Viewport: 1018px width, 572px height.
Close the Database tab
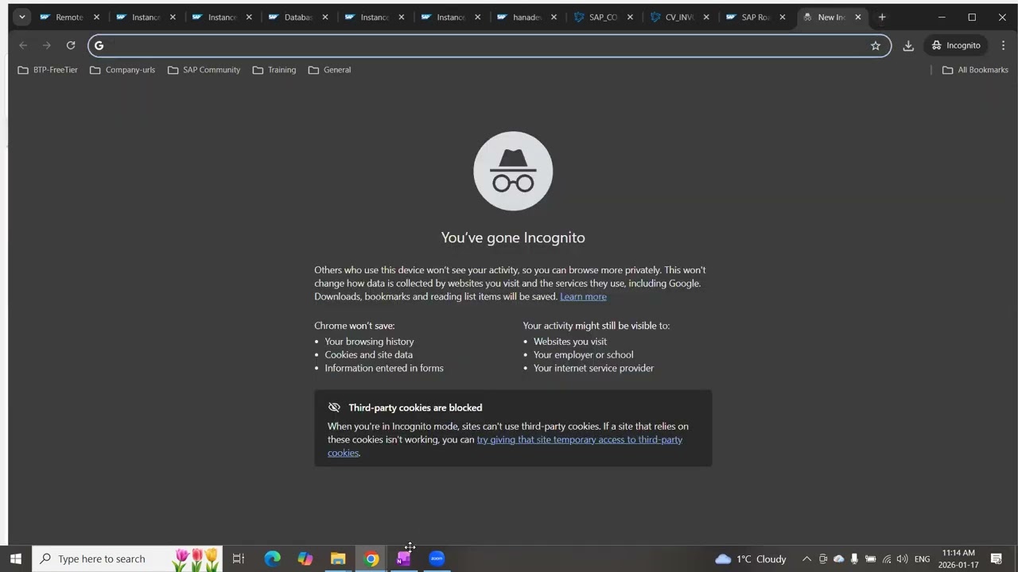pos(324,17)
